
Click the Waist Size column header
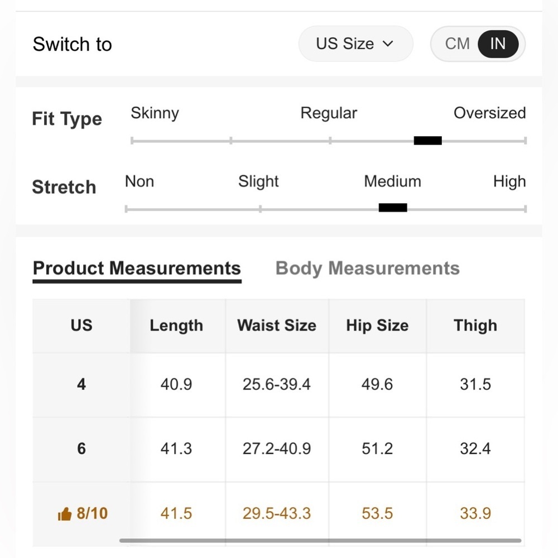(277, 326)
